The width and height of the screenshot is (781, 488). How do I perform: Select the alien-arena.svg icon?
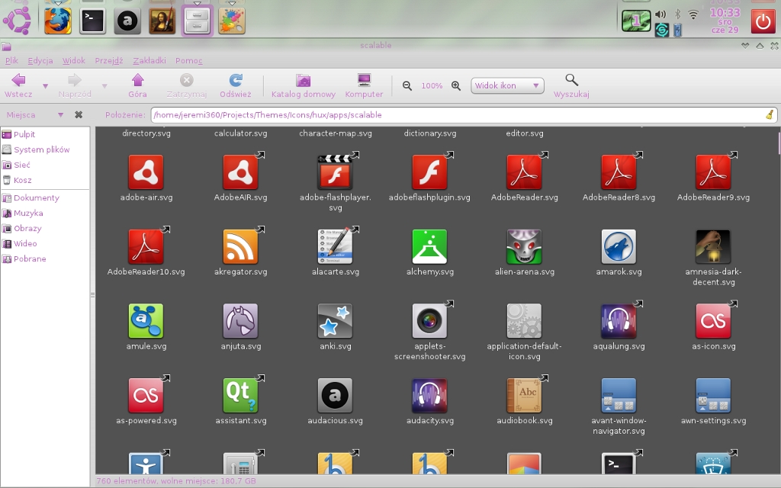tap(525, 246)
